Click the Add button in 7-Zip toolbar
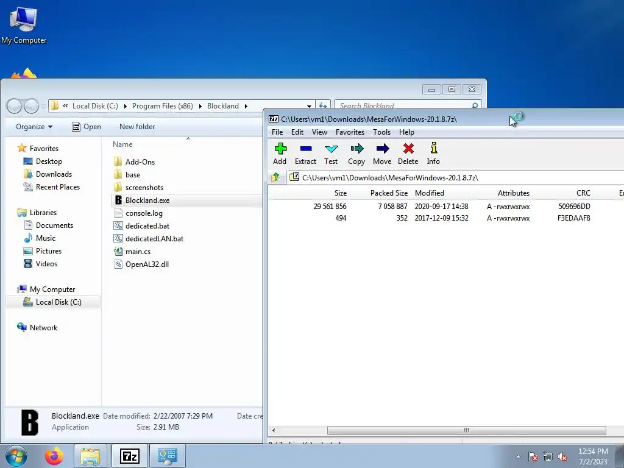Image resolution: width=624 pixels, height=468 pixels. click(280, 154)
